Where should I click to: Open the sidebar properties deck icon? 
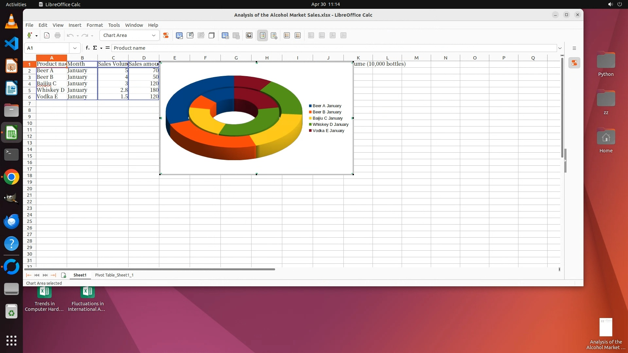pyautogui.click(x=574, y=63)
